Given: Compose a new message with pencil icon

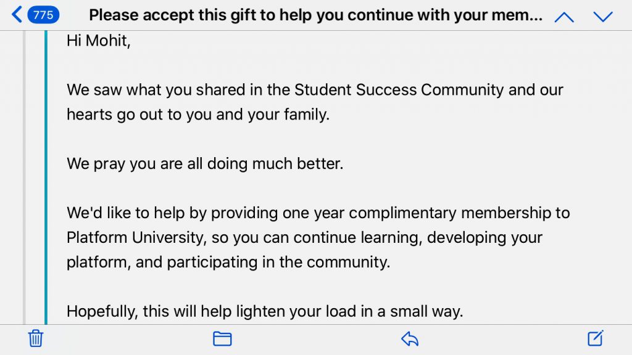Looking at the screenshot, I should click(x=596, y=338).
